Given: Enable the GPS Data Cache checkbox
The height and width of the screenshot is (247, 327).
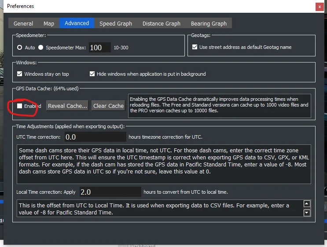Looking at the screenshot, I should 19,106.
